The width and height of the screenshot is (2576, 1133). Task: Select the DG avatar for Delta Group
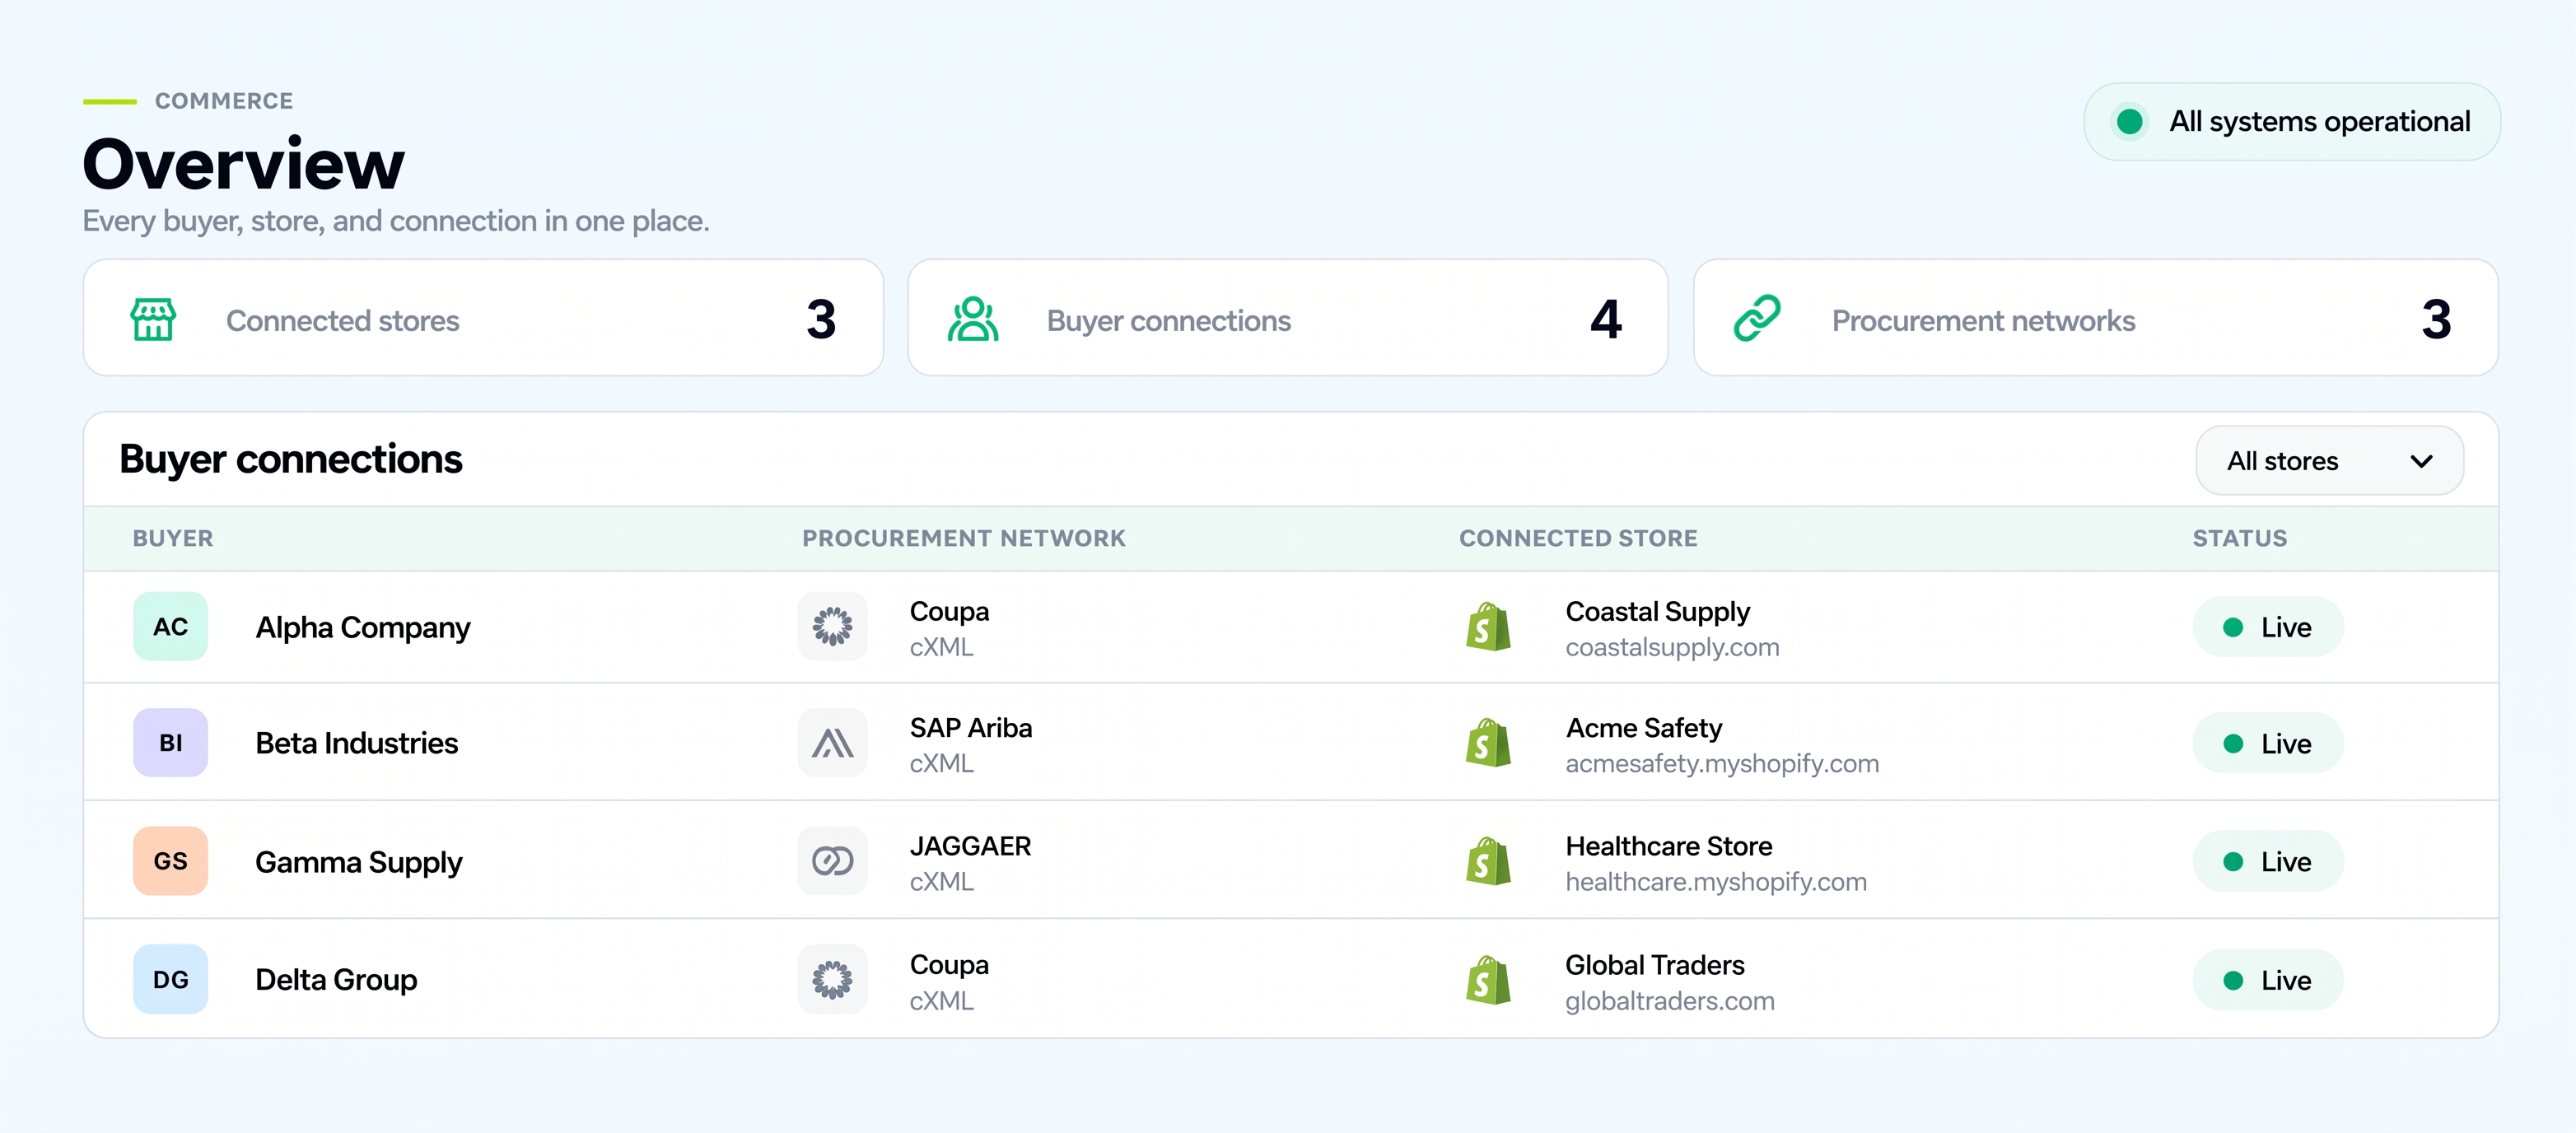(x=170, y=980)
